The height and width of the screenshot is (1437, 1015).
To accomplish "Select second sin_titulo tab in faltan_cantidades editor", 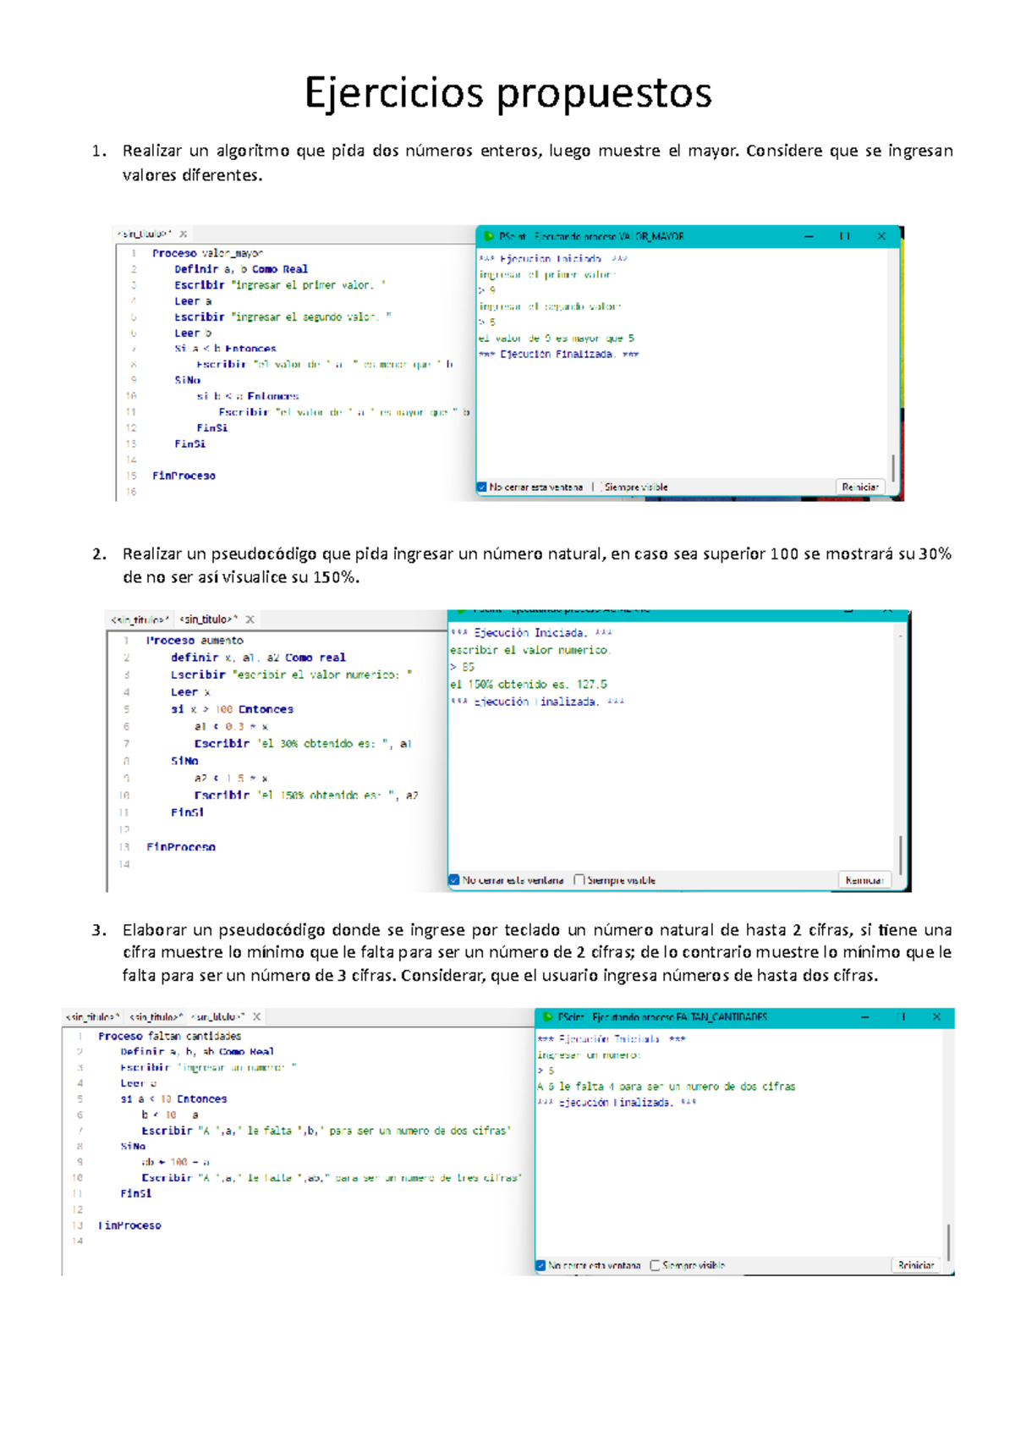I will click(156, 1016).
